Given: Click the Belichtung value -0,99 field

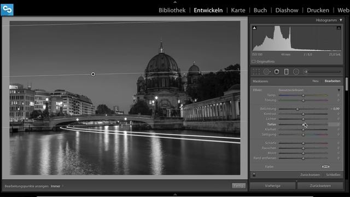Looking at the screenshot, I should (x=335, y=109).
